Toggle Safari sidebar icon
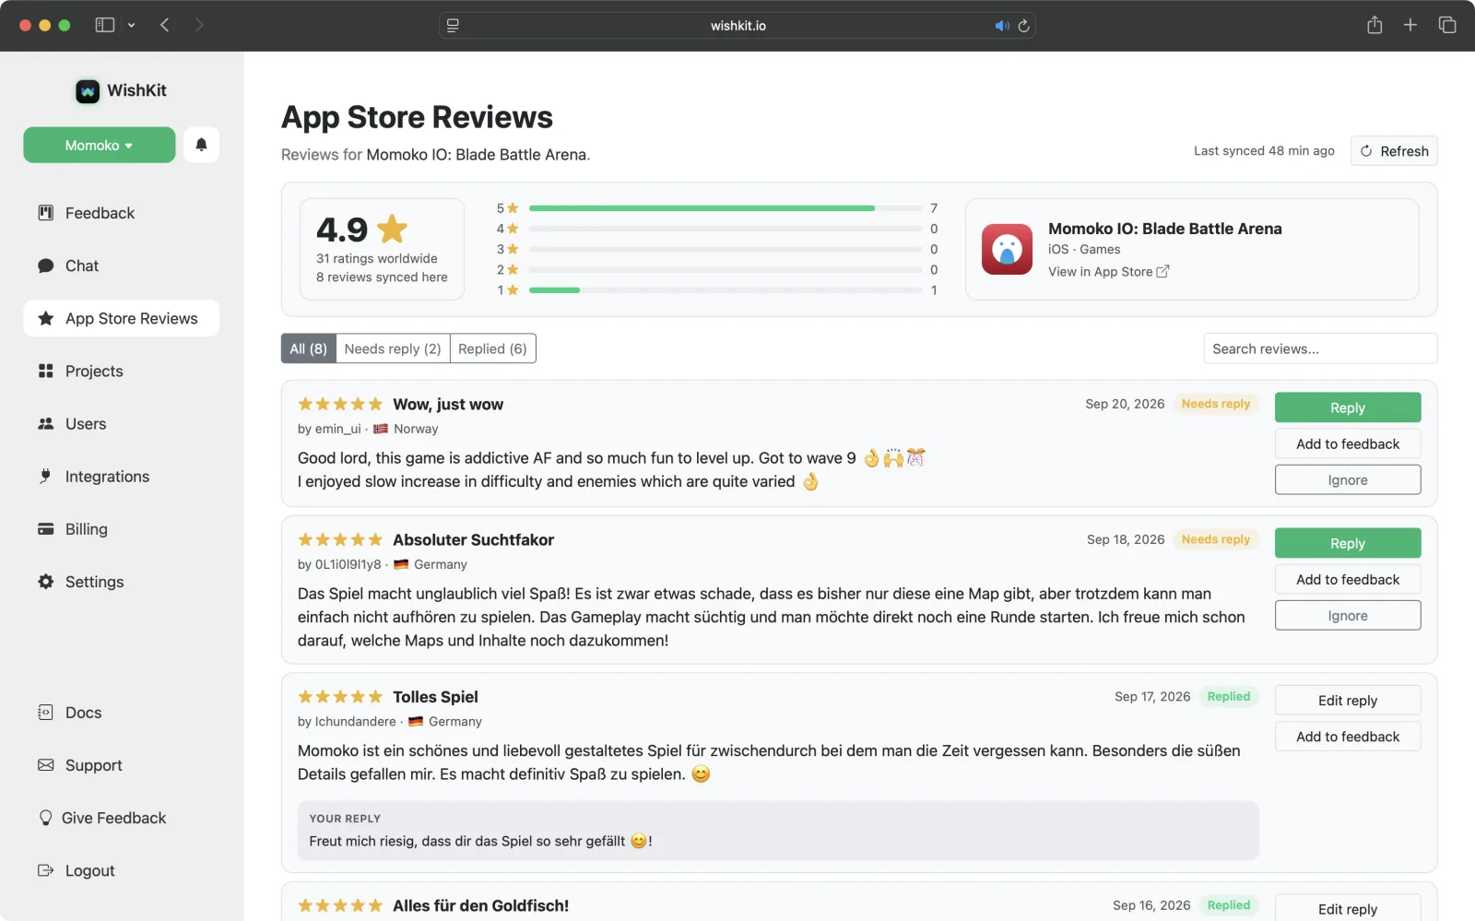The height and width of the screenshot is (921, 1475). click(105, 25)
